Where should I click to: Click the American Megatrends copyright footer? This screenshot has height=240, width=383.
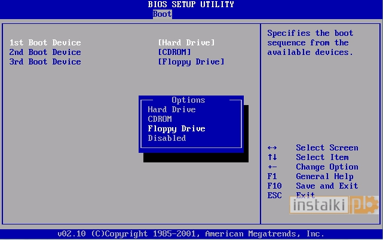point(191,233)
